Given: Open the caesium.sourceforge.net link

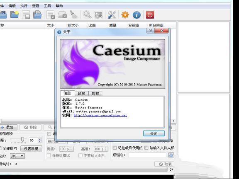Looking at the screenshot, I should 100,115.
